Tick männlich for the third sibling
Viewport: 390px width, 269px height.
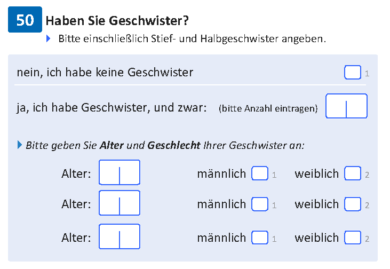click(x=260, y=238)
